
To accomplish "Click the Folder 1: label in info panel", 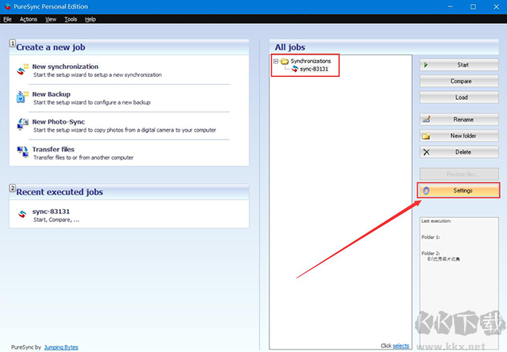I will click(x=430, y=237).
